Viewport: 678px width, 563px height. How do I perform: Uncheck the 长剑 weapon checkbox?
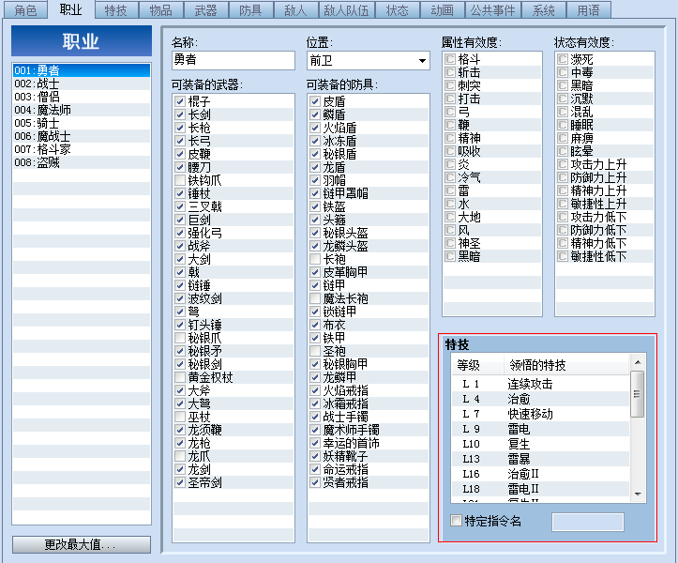(x=180, y=114)
